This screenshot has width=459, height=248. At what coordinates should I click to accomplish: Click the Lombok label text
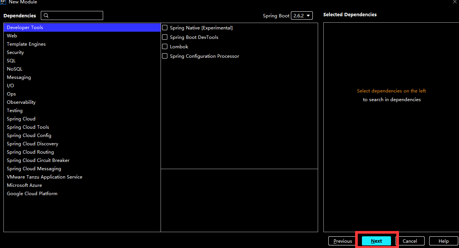(x=179, y=47)
